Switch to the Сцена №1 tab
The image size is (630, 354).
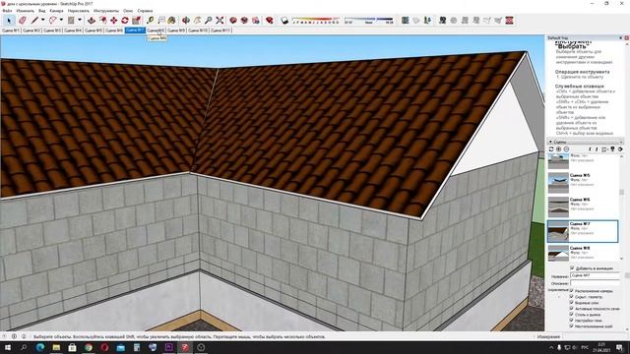(11, 30)
